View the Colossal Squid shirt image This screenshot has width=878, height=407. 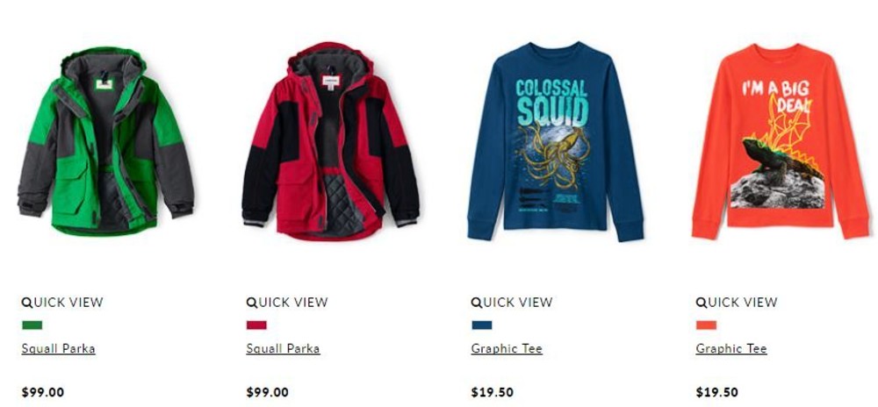(x=556, y=141)
